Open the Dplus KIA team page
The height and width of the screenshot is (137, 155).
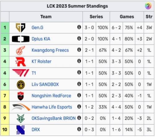pyautogui.click(x=41, y=39)
